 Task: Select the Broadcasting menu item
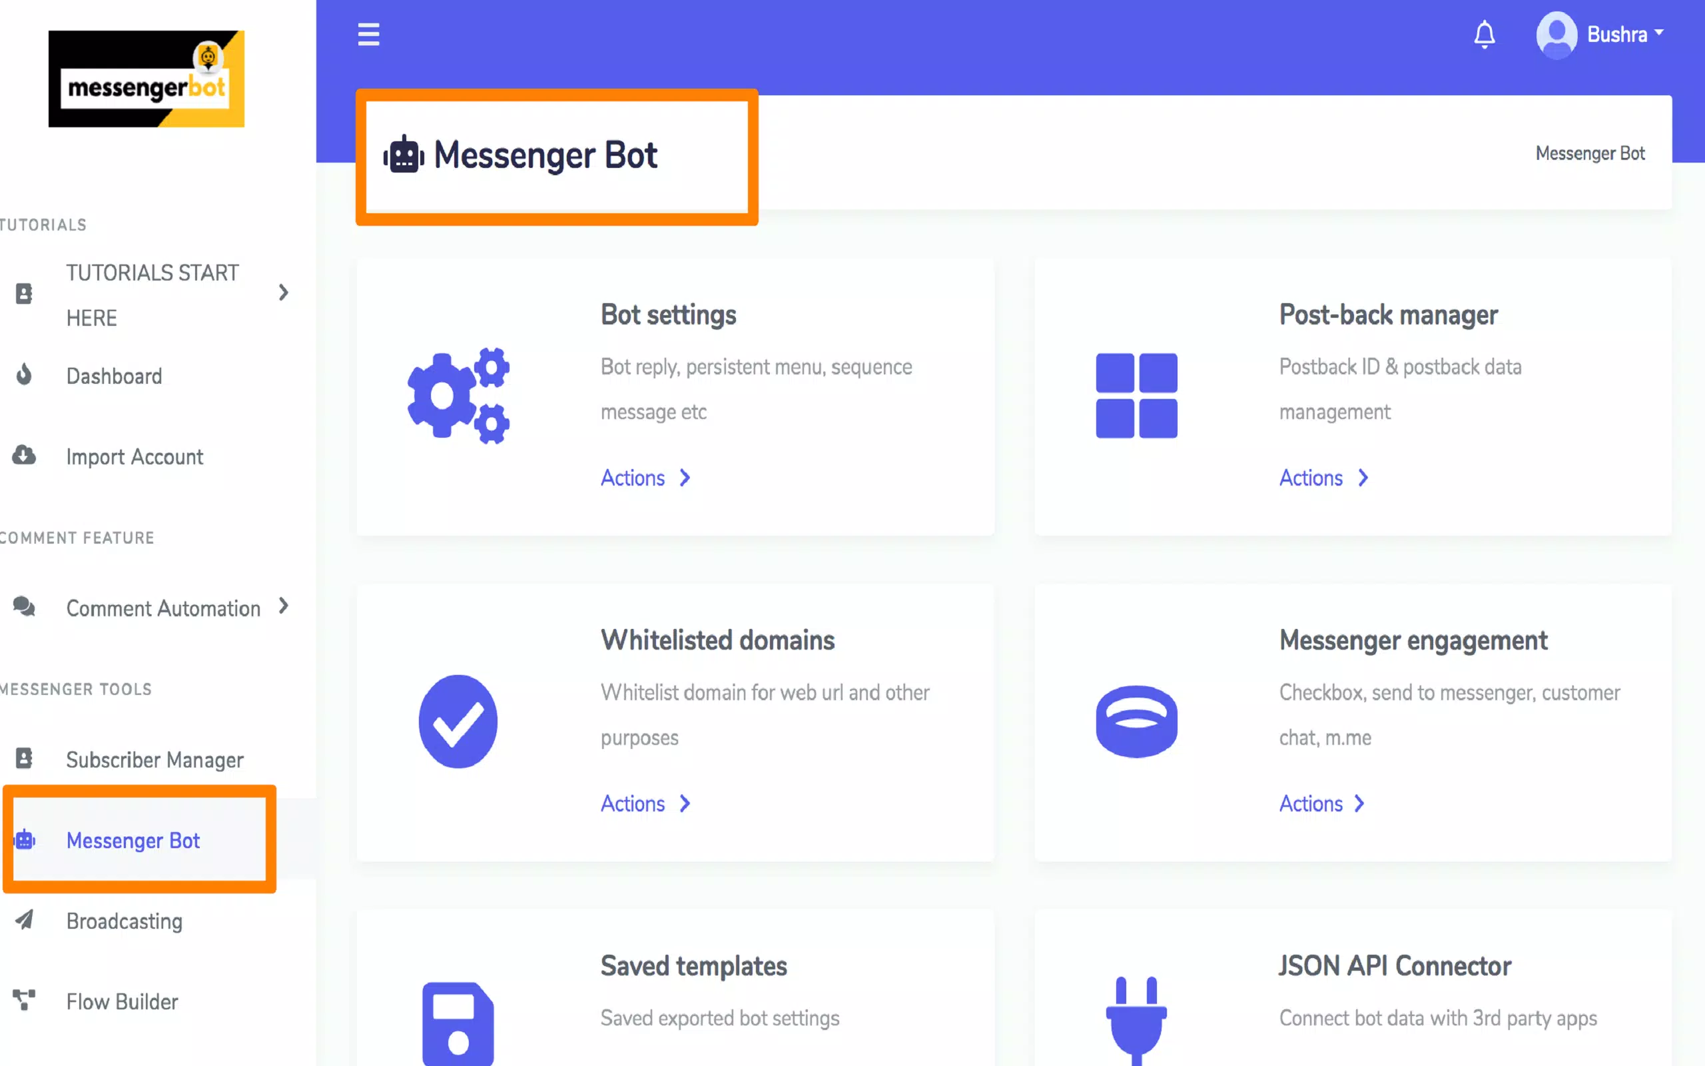tap(124, 920)
